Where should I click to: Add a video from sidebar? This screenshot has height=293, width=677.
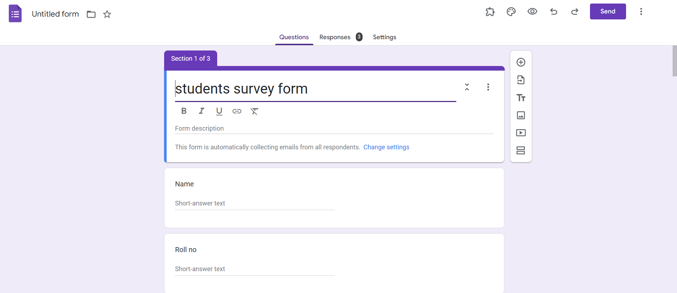[521, 133]
